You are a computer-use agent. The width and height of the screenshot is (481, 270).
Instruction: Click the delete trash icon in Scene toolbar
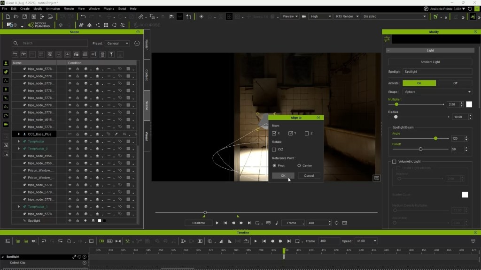(102, 54)
